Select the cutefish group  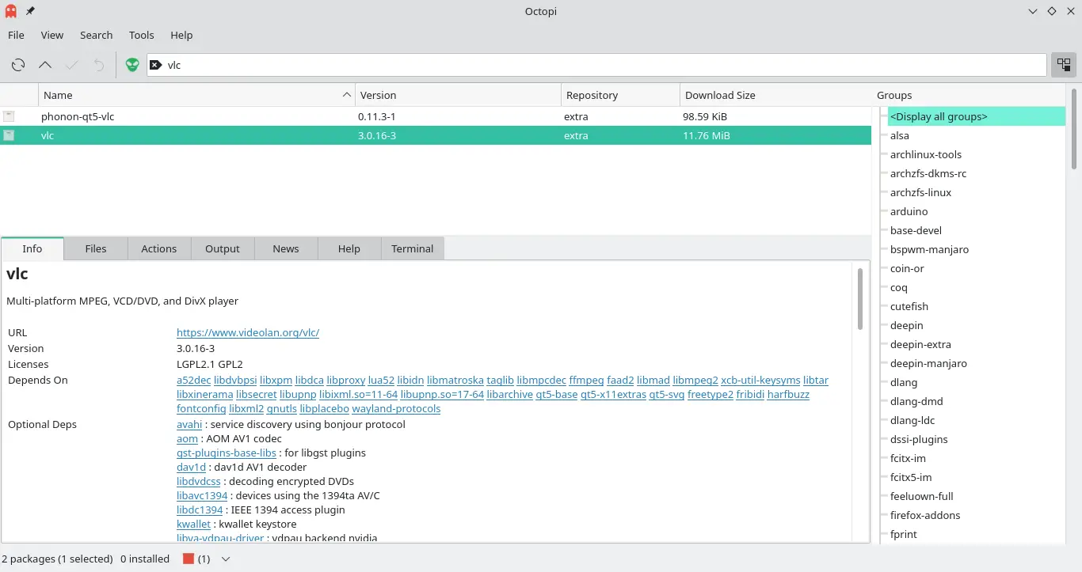point(909,306)
